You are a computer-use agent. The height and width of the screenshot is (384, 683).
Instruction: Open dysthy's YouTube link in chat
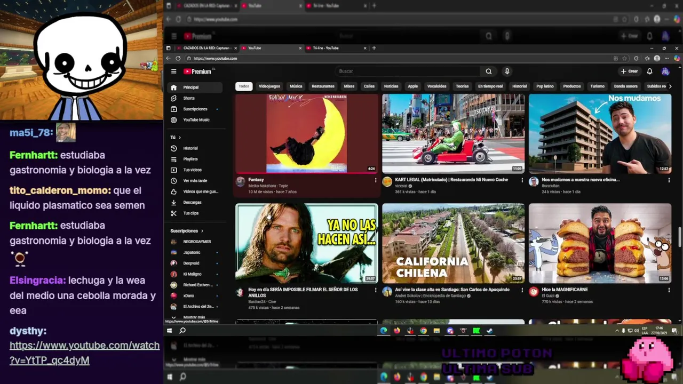click(84, 353)
